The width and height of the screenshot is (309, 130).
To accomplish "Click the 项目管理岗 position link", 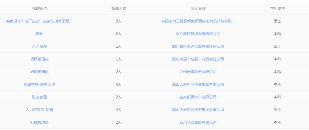I will point(39,59).
